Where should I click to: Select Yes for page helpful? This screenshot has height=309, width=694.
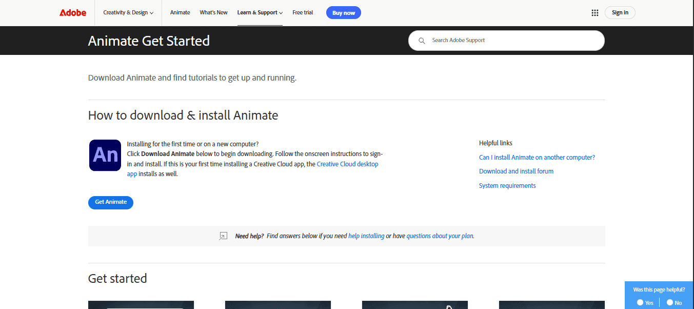(640, 302)
